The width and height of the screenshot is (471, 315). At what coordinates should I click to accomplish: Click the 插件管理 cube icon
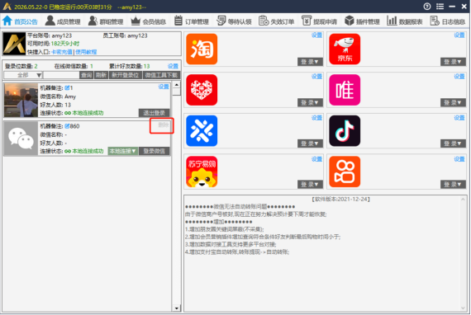[x=349, y=21]
